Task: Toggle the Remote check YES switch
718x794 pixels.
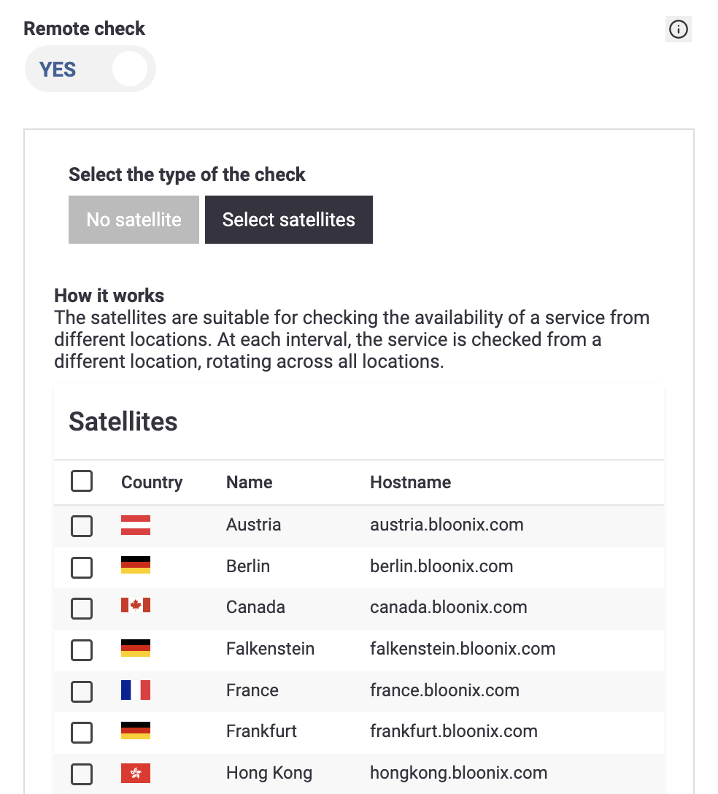Action: [90, 69]
